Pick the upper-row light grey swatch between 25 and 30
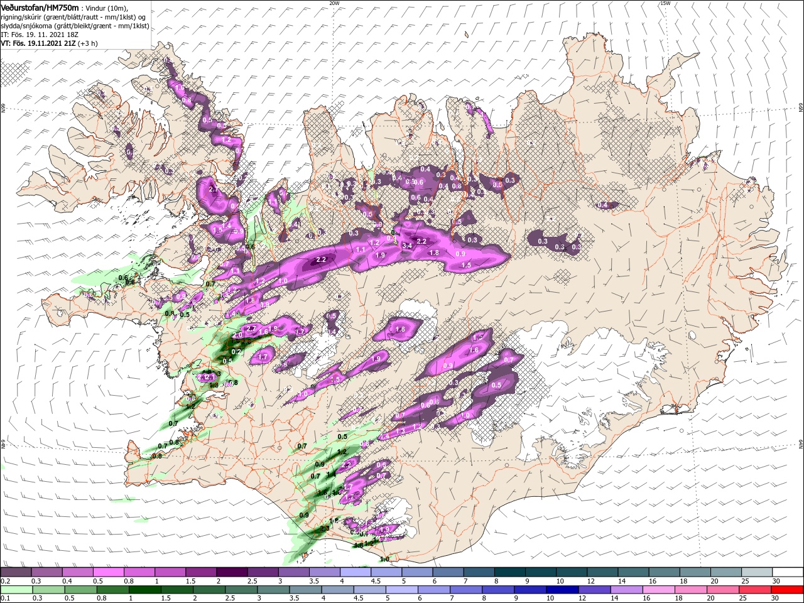Viewport: 804px width, 603px height. (756, 572)
